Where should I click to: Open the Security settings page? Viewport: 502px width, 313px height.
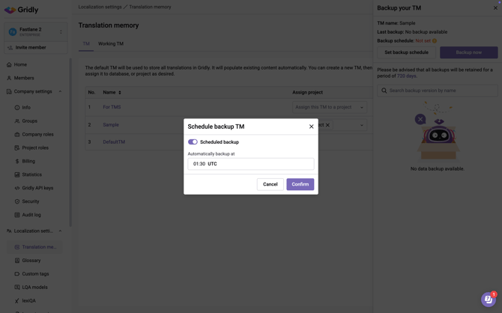point(31,201)
